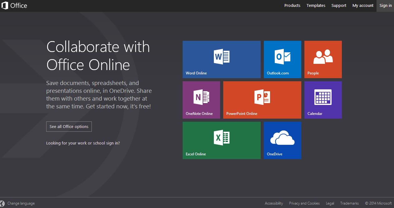394x208 pixels.
Task: Click Sign in at top right
Action: [386, 6]
